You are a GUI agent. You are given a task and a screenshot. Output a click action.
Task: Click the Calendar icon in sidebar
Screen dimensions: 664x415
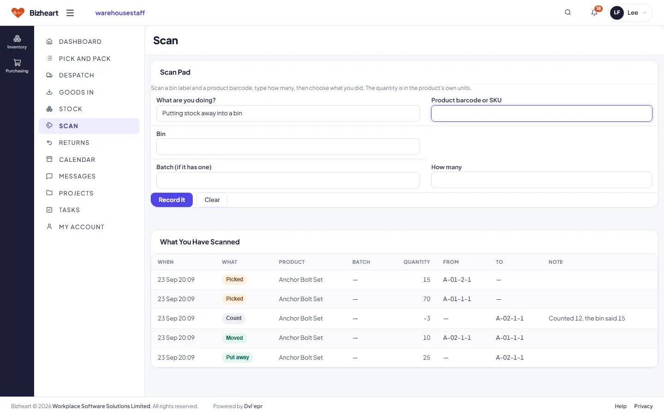tap(49, 160)
